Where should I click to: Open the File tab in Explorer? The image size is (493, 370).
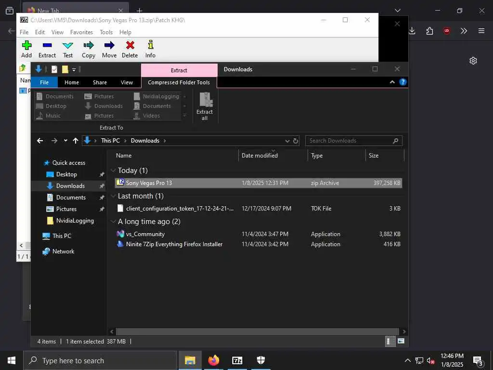point(44,82)
